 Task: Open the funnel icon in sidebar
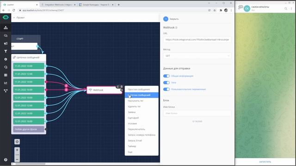point(6,51)
